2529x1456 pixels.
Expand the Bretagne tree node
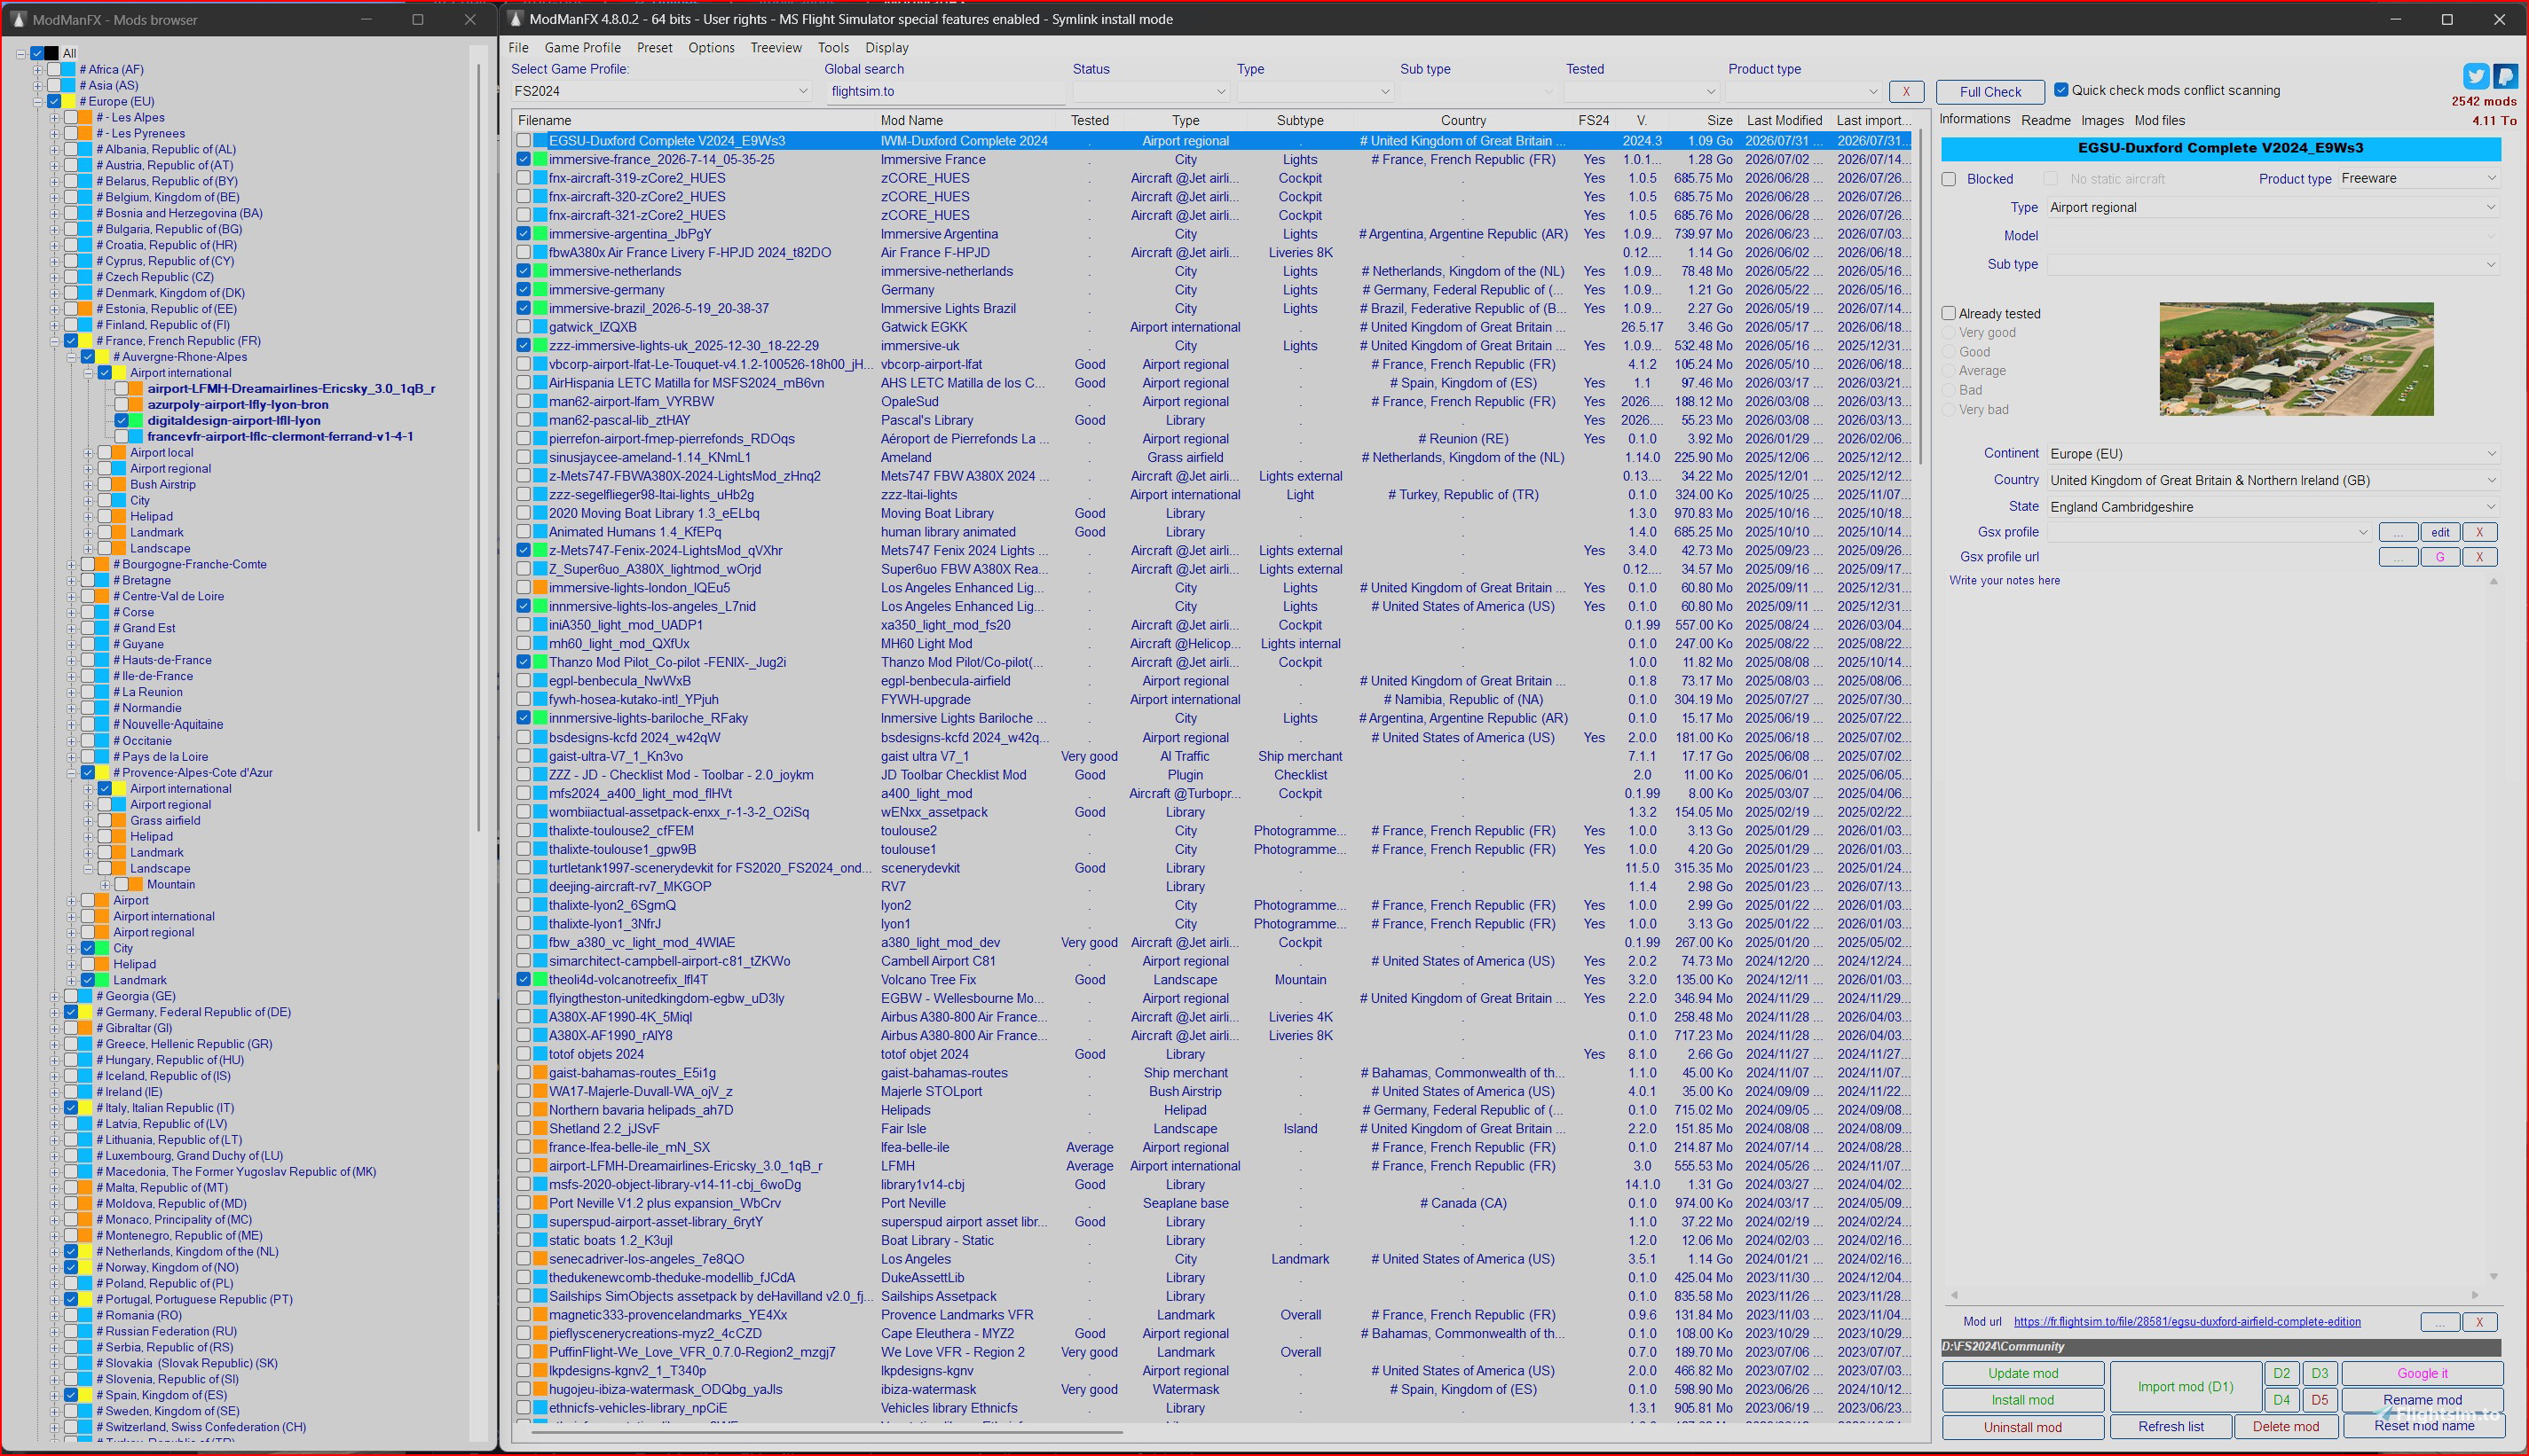coord(72,580)
